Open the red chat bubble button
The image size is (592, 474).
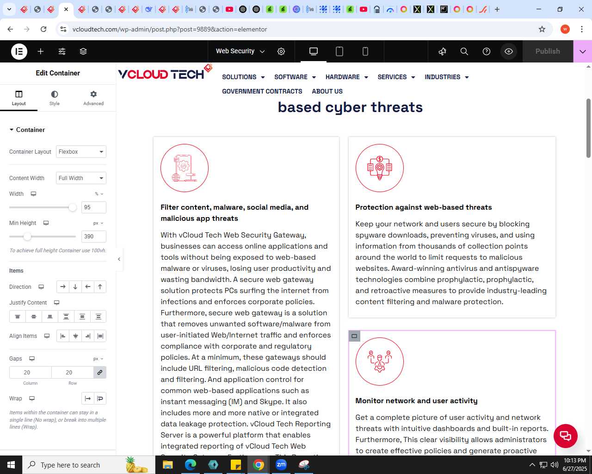click(x=566, y=436)
